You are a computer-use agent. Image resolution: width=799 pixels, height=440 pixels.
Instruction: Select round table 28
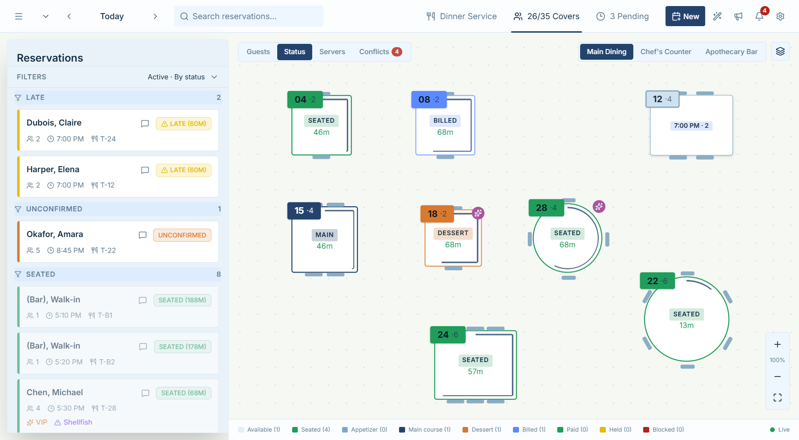[568, 238]
